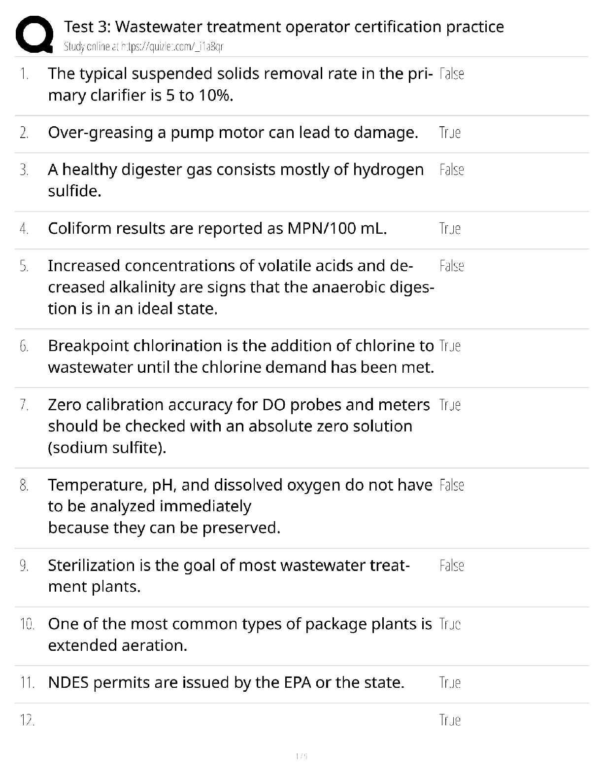Click "True" answer for breakpoint chlorination

pyautogui.click(x=450, y=346)
